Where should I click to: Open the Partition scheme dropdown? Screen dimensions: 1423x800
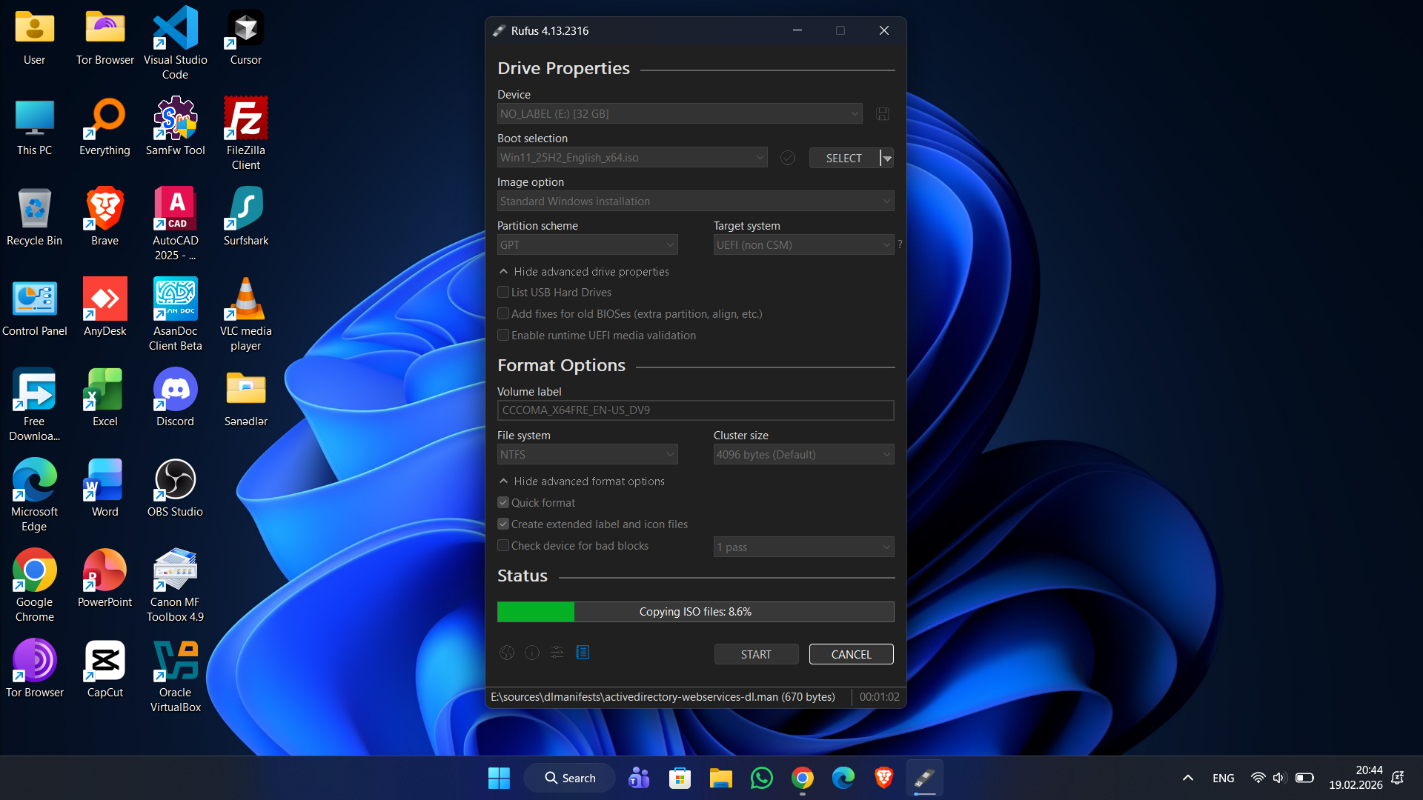coord(587,245)
